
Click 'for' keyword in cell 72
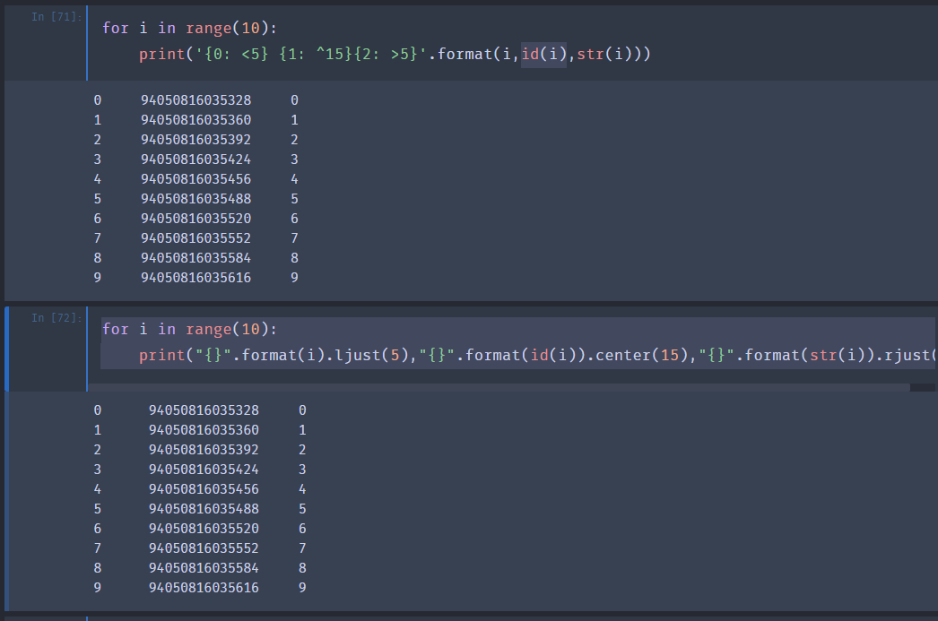tap(115, 329)
